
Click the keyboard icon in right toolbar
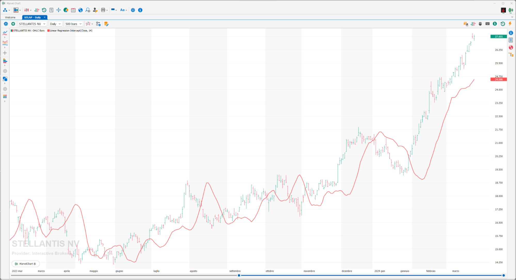pyautogui.click(x=487, y=24)
